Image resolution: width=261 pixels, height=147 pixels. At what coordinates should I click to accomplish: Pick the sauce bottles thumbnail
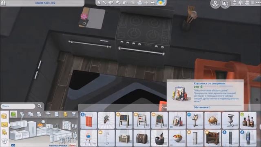[248, 120]
